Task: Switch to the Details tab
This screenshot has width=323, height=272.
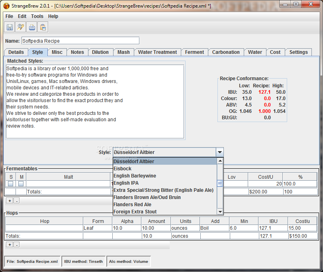Action: point(16,52)
